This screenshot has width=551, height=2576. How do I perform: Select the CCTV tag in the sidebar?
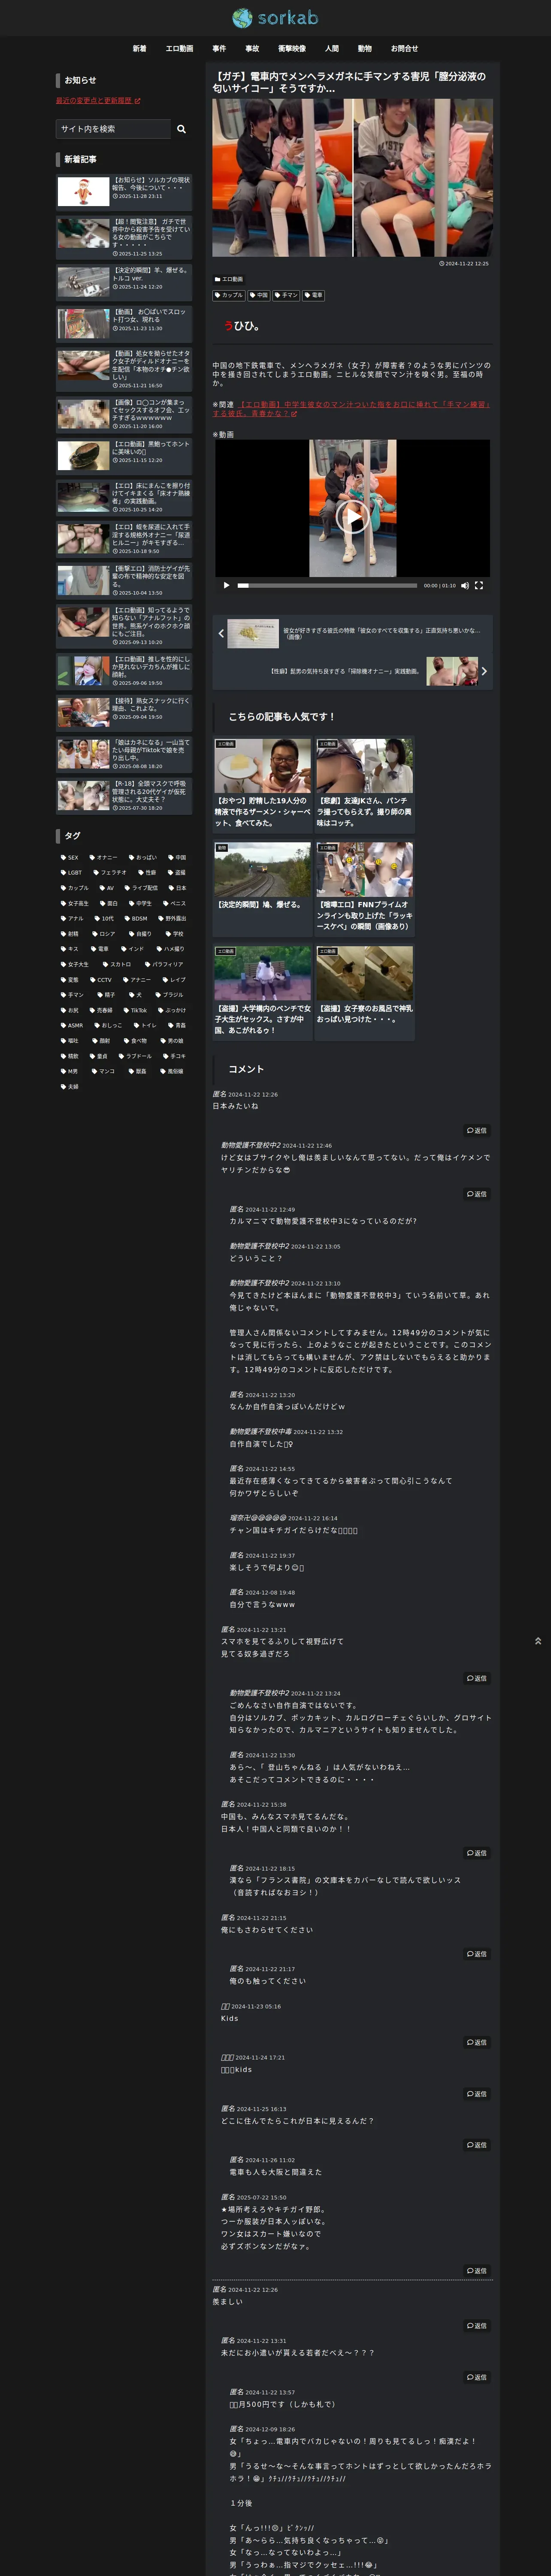point(101,980)
